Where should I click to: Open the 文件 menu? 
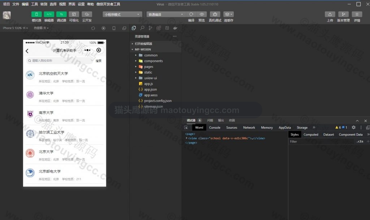coord(16,4)
